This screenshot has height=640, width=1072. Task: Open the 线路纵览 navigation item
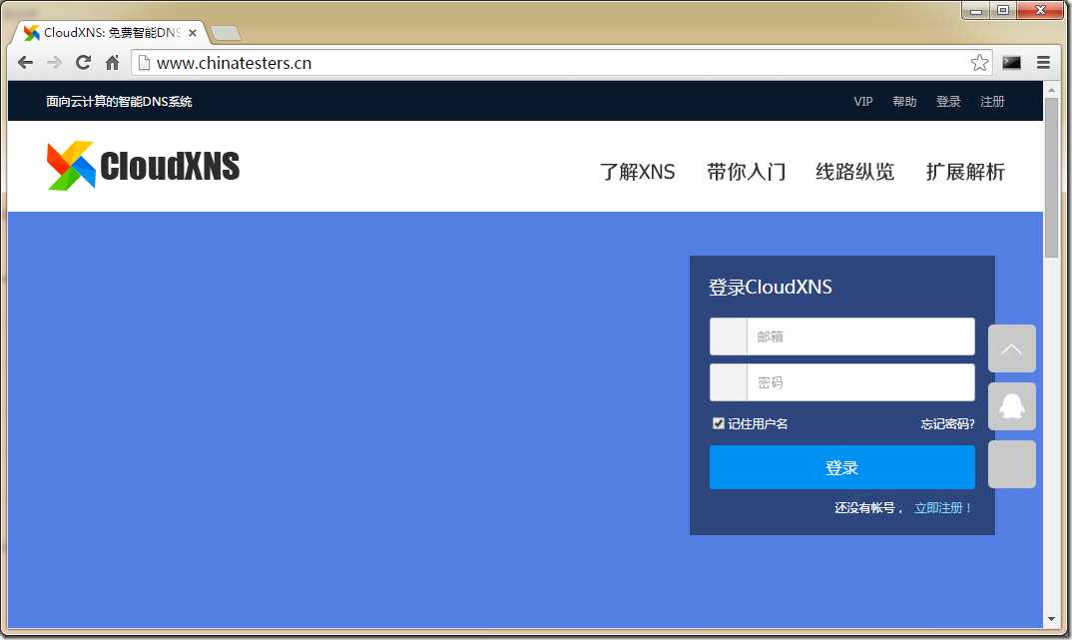(x=854, y=172)
